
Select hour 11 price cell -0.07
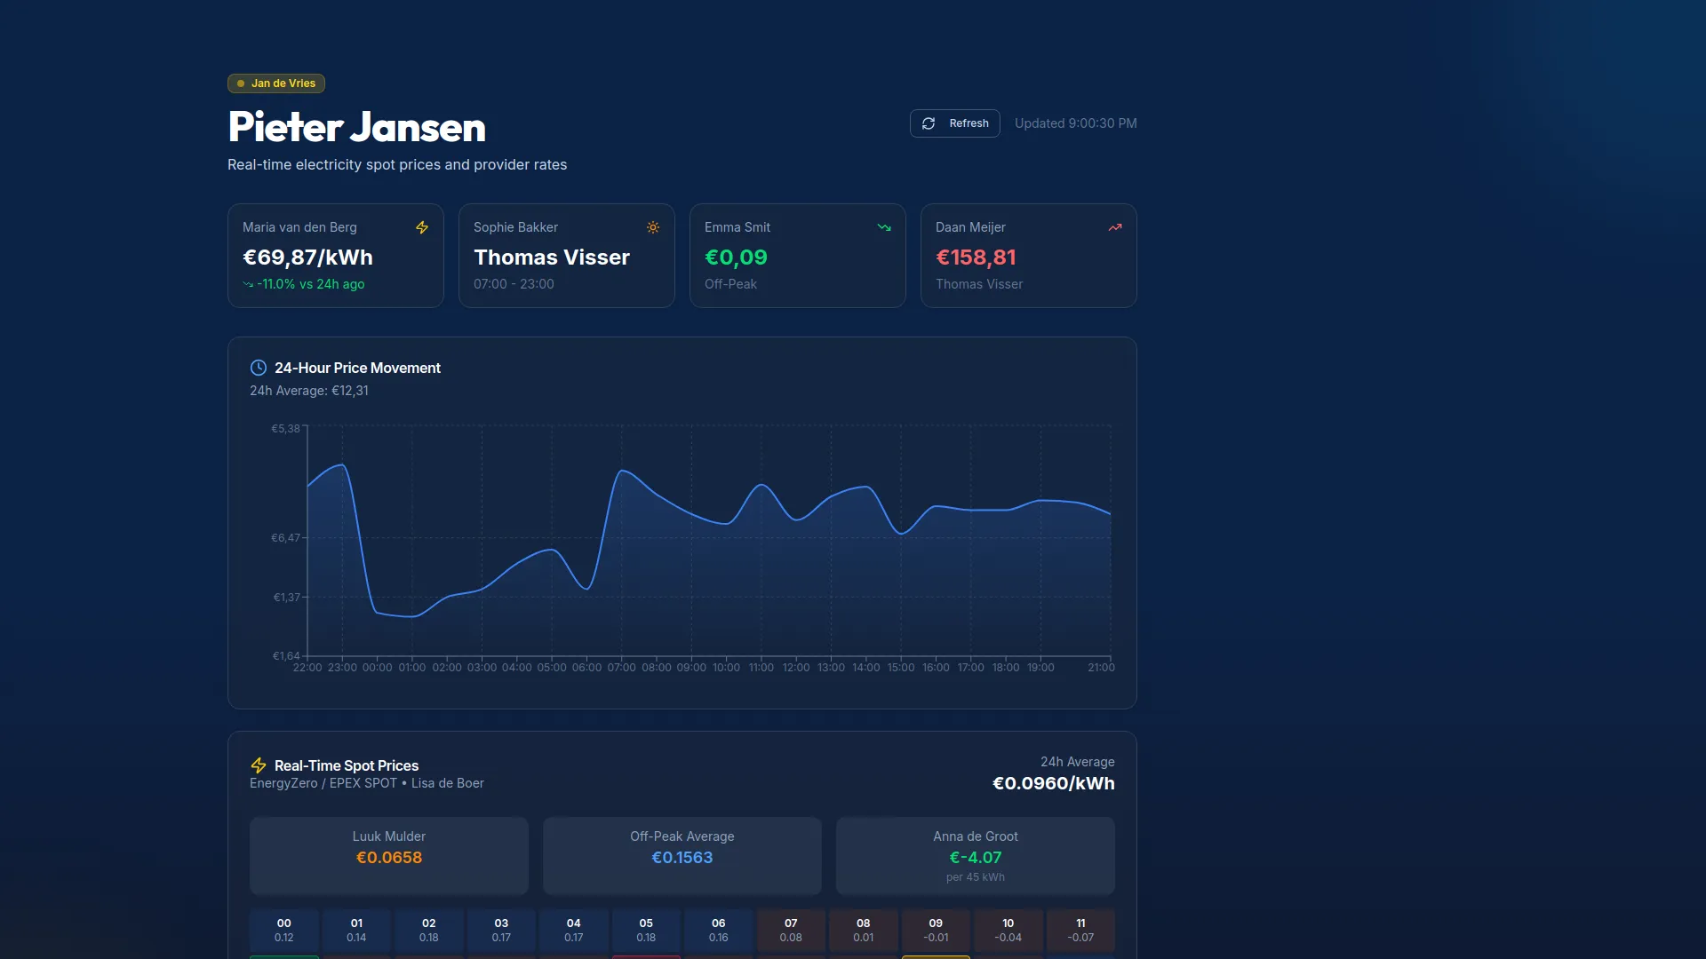(1080, 930)
